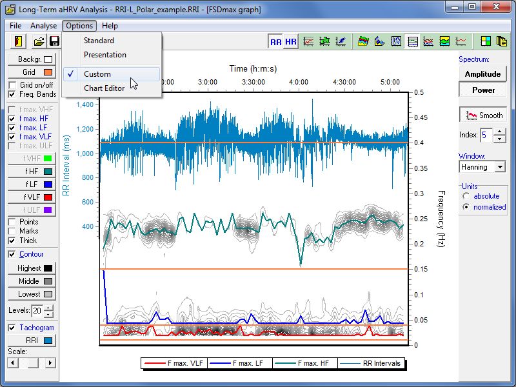Viewport: 516px width, 387px height.
Task: Uncheck the Freq. Bands checkbox
Action: [13, 94]
